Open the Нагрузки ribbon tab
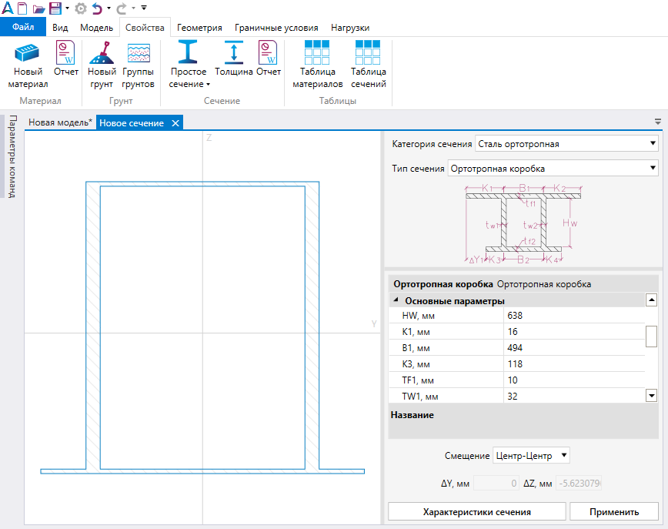668x529 pixels. click(350, 28)
